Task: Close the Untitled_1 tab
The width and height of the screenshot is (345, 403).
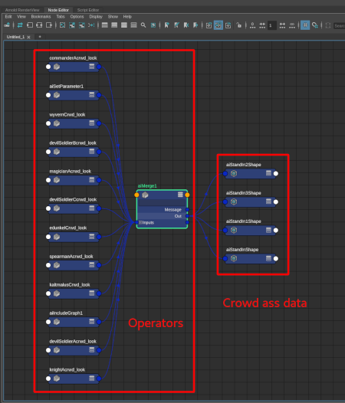Action: [x=28, y=37]
